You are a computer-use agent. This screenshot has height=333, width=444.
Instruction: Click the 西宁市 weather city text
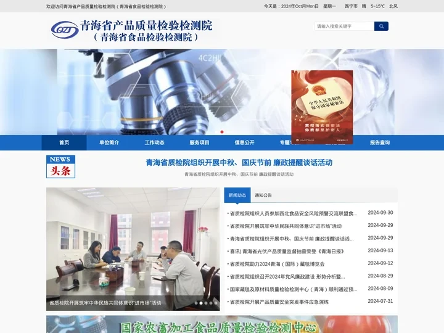point(351,6)
